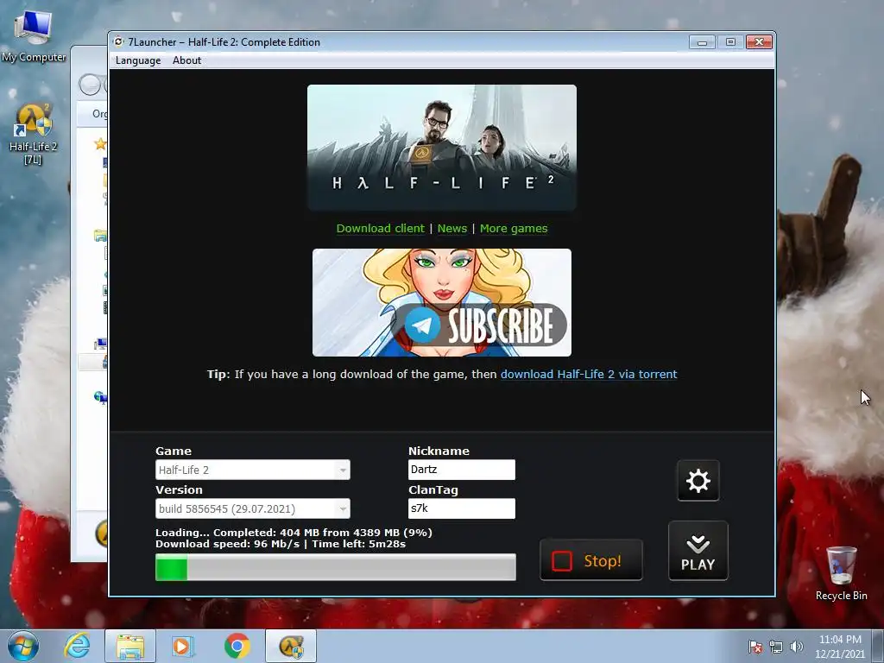The width and height of the screenshot is (884, 663).
Task: Click the Favorites star in the Explorer window
Action: click(100, 144)
